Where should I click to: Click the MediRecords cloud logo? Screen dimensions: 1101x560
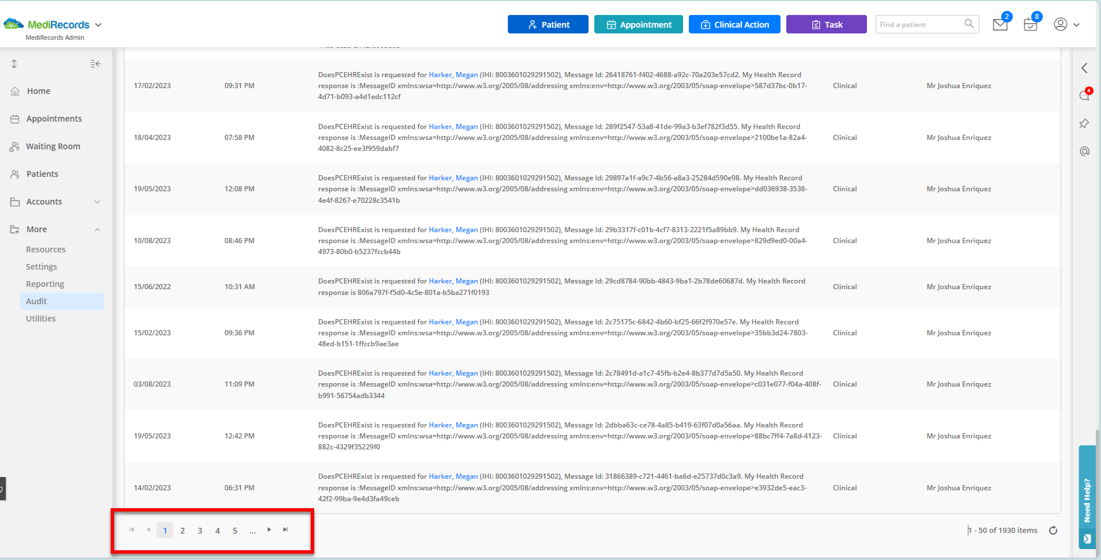pyautogui.click(x=14, y=24)
